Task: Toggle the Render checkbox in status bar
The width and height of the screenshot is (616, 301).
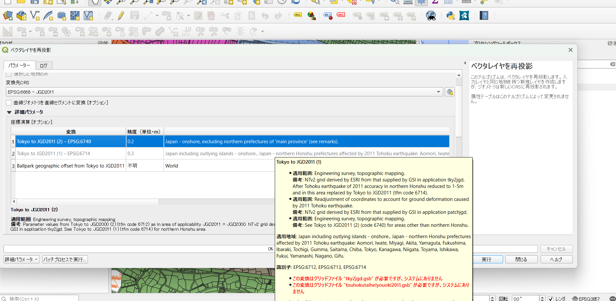Action: point(551,299)
